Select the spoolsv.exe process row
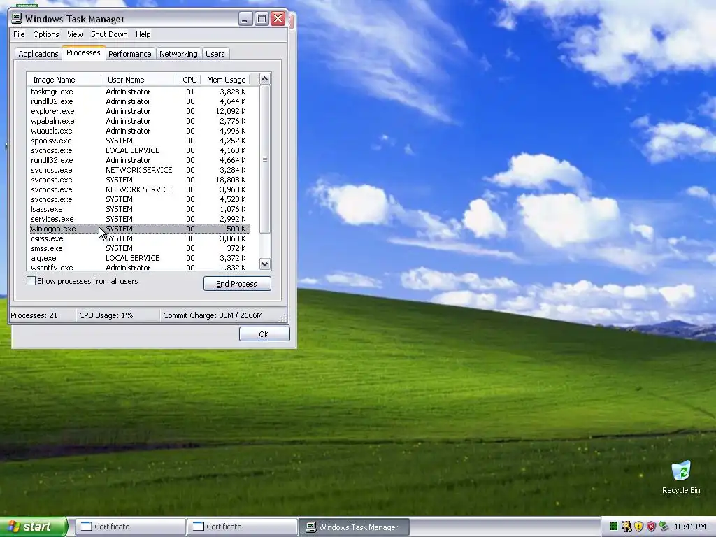The width and height of the screenshot is (716, 537). pyautogui.click(x=139, y=141)
